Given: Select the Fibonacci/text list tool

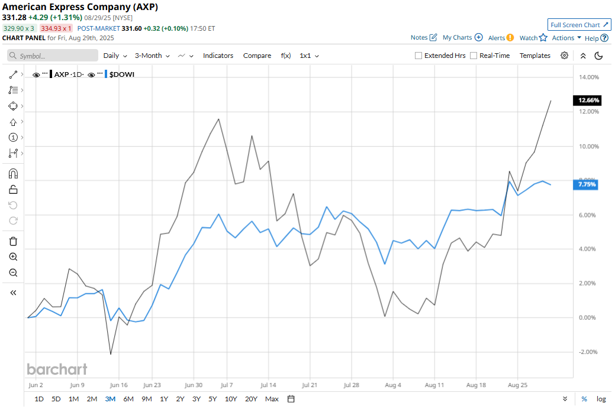Looking at the screenshot, I should pos(13,90).
